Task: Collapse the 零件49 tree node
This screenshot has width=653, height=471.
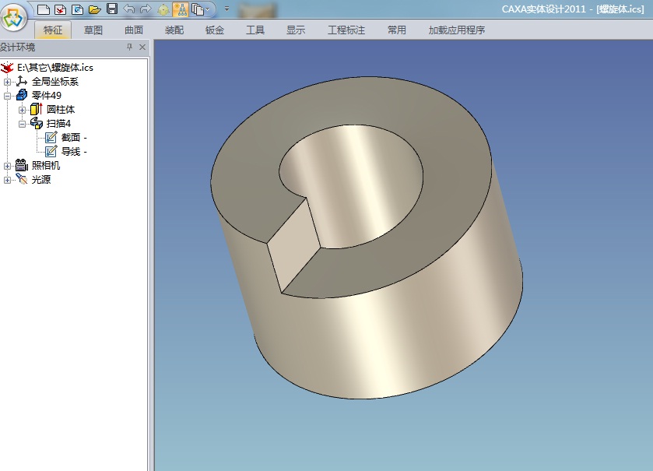Action: coord(8,96)
